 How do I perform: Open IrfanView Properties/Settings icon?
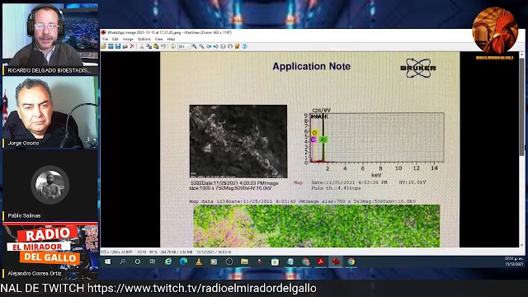pos(238,46)
